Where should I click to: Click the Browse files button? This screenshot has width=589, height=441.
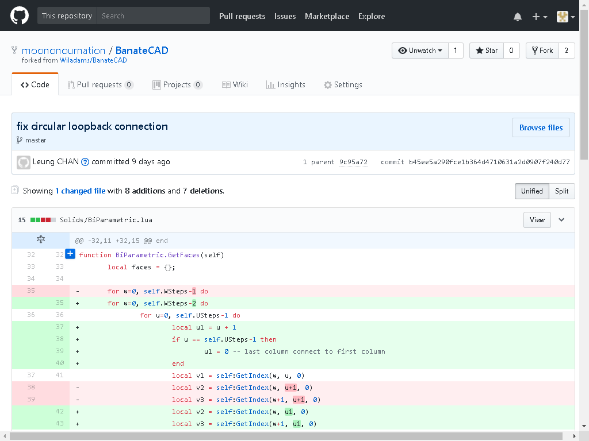click(x=541, y=127)
